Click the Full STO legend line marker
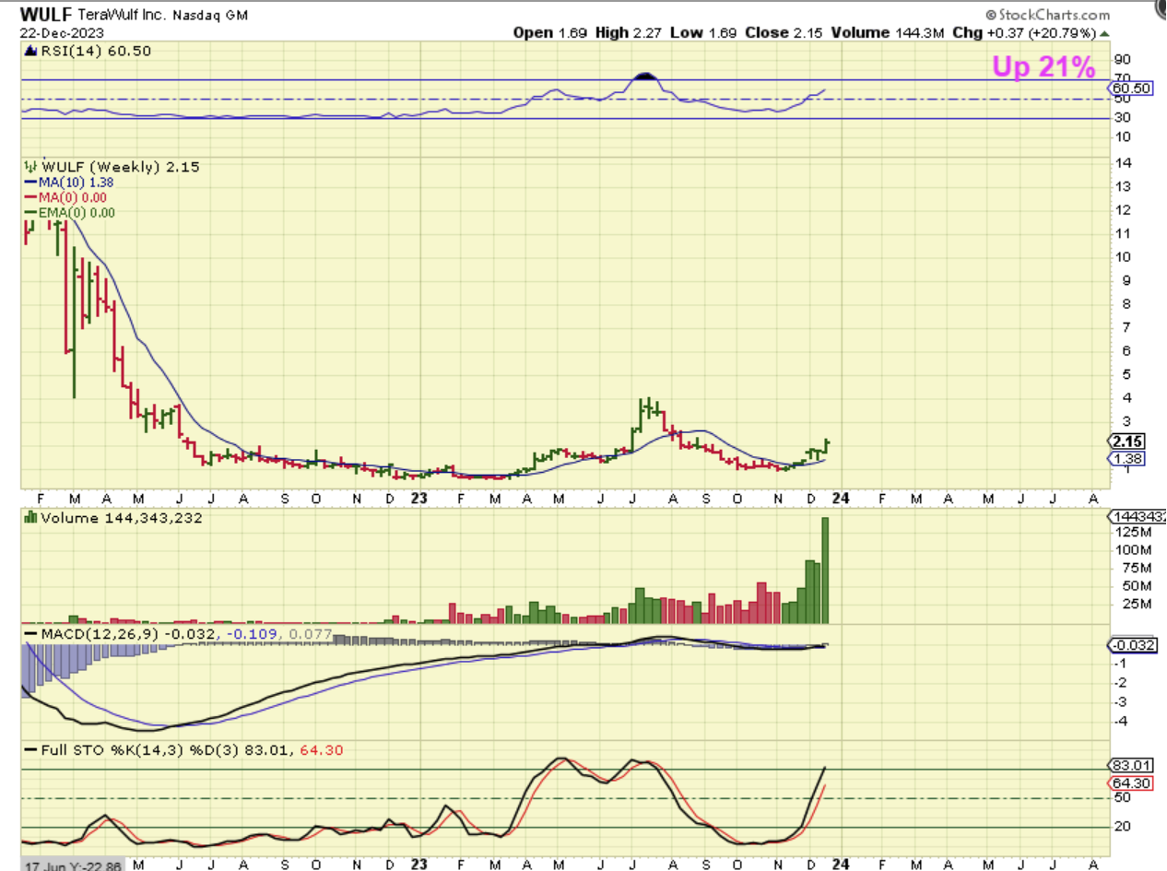The width and height of the screenshot is (1167, 871). (x=29, y=750)
